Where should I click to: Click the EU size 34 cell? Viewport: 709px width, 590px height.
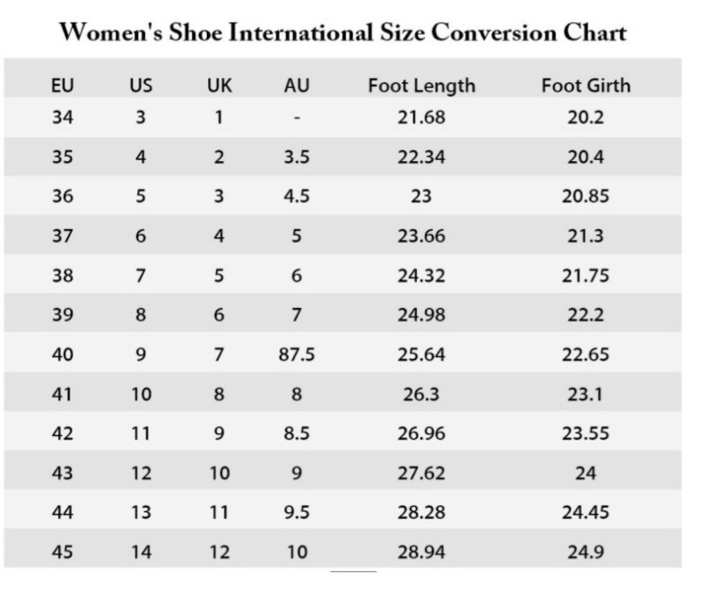63,116
